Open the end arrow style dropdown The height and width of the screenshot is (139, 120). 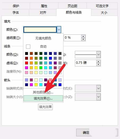coord(98,88)
